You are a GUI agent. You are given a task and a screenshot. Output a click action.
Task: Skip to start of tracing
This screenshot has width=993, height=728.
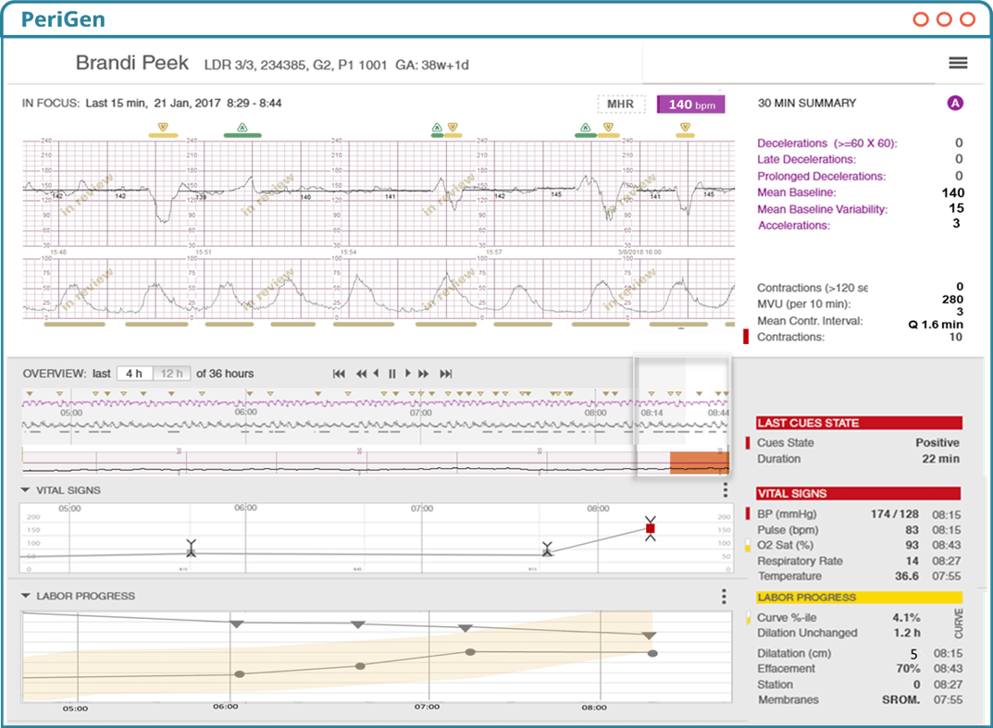[x=339, y=374]
